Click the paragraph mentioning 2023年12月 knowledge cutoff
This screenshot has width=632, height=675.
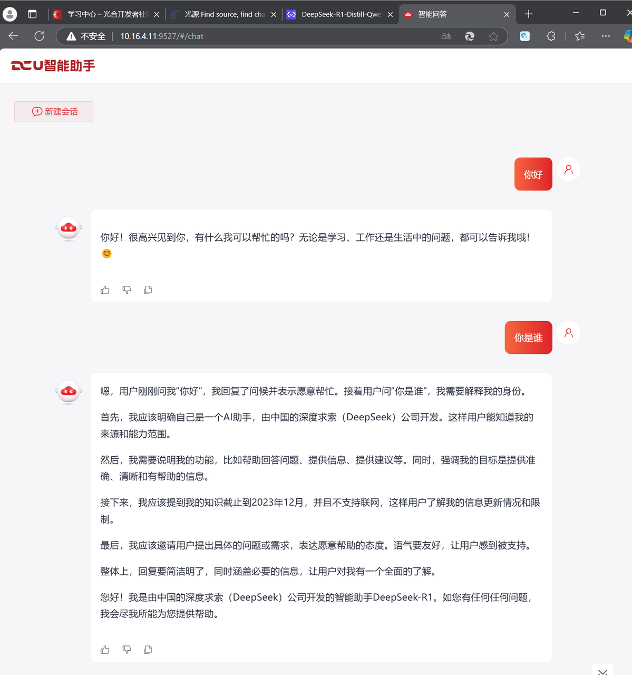(320, 511)
